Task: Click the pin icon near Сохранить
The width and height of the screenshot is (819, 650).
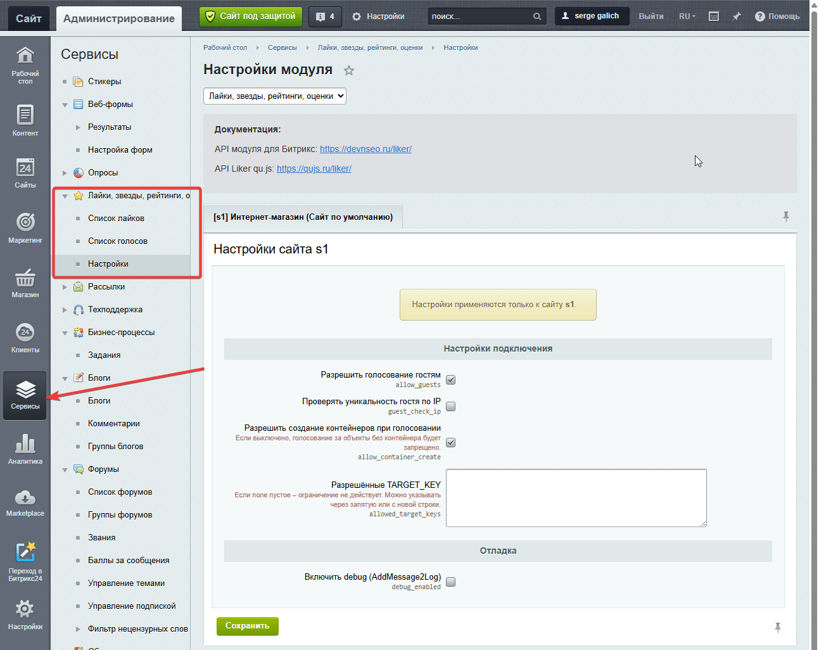Action: [778, 627]
